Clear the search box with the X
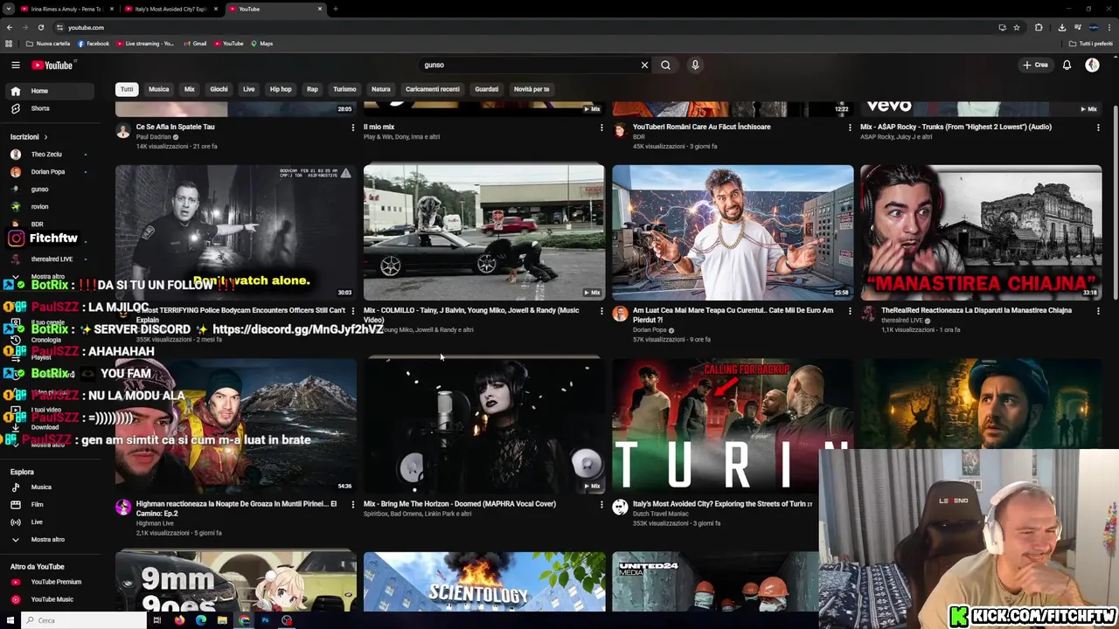The height and width of the screenshot is (629, 1119). tap(645, 65)
